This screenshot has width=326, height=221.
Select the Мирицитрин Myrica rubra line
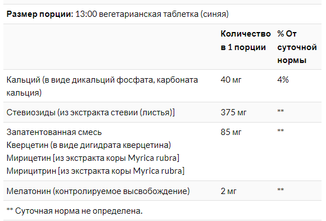(x=96, y=171)
